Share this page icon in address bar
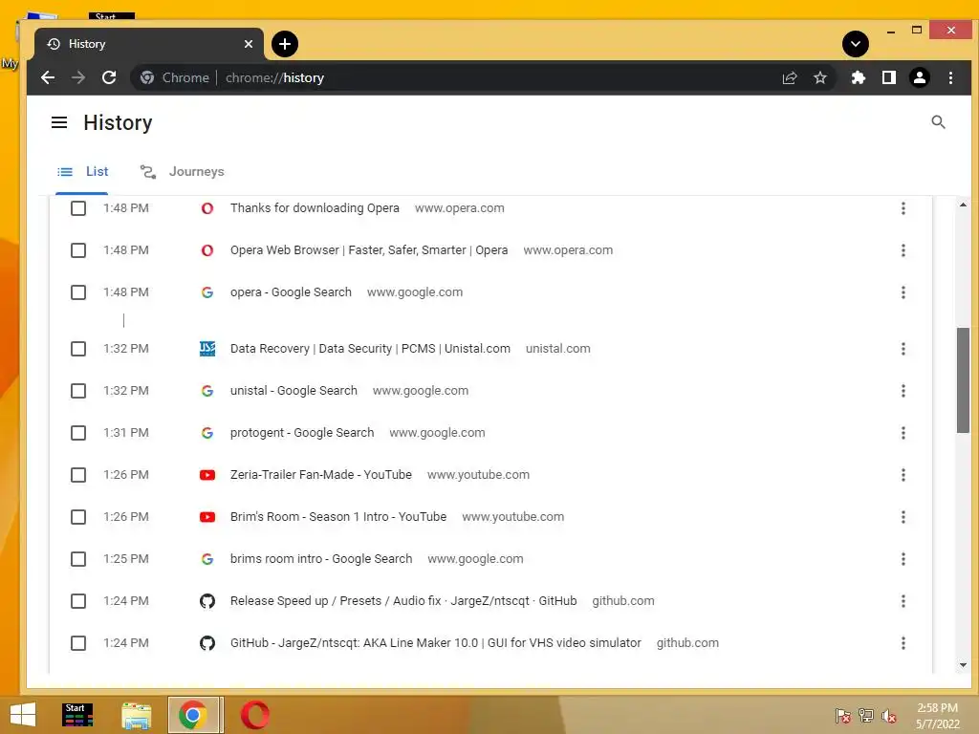The image size is (979, 734). click(x=789, y=77)
